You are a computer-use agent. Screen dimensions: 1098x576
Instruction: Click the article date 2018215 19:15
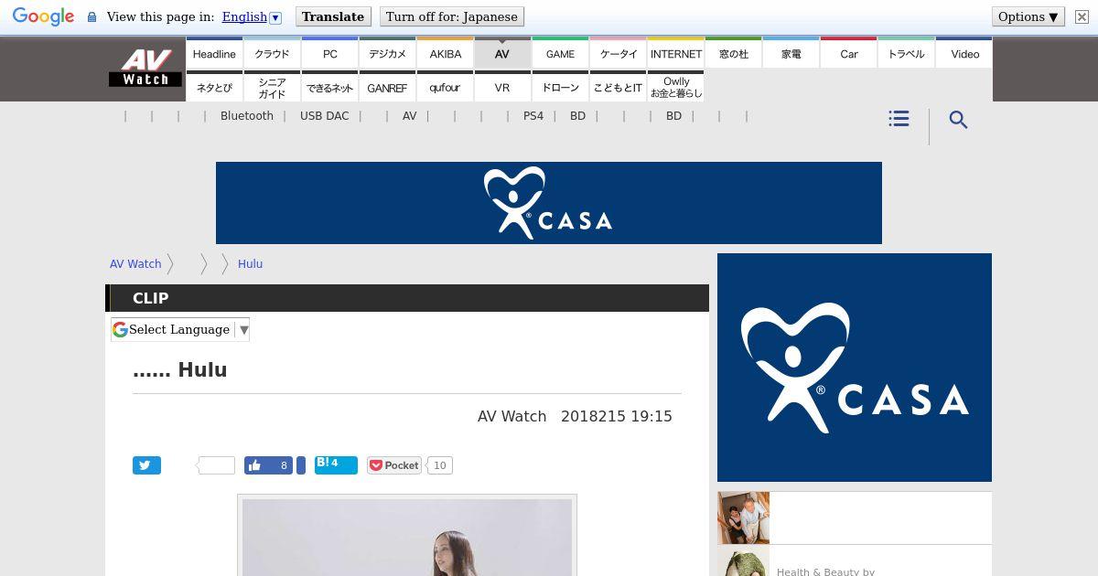click(x=617, y=416)
